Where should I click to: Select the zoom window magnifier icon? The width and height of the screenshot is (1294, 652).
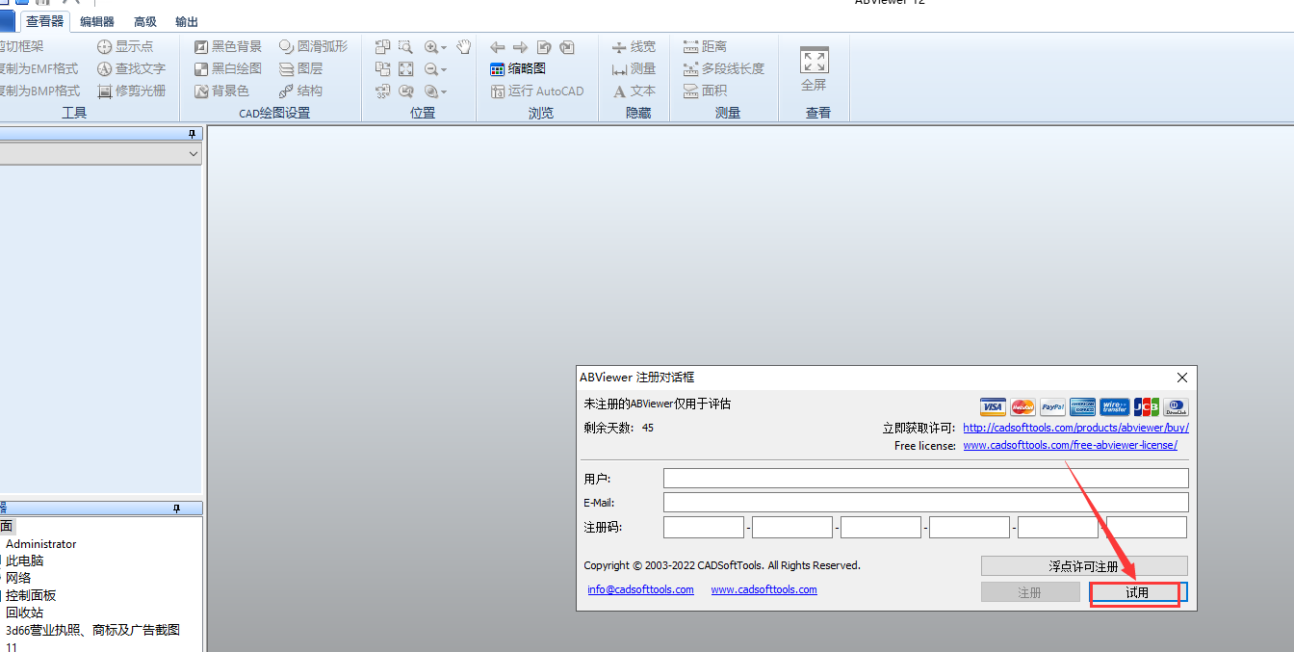(406, 46)
